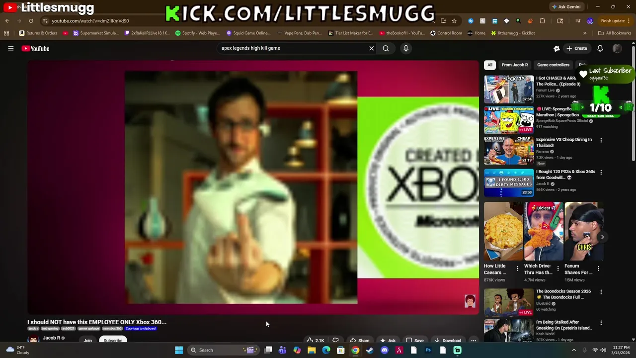Open options for I'm Being Stalked video
This screenshot has height=358, width=636.
click(x=601, y=323)
